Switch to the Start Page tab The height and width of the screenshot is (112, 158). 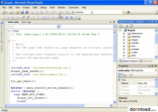[x=26, y=22]
